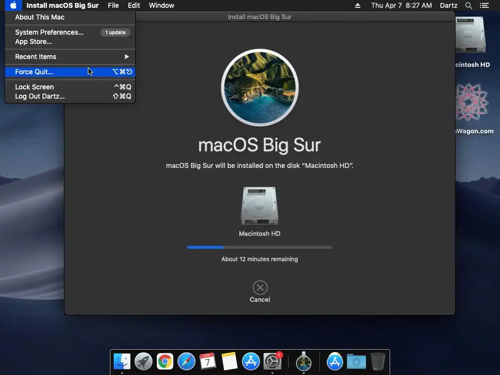Click the Cancel label under the X
Screen dimensions: 500x375
260,300
